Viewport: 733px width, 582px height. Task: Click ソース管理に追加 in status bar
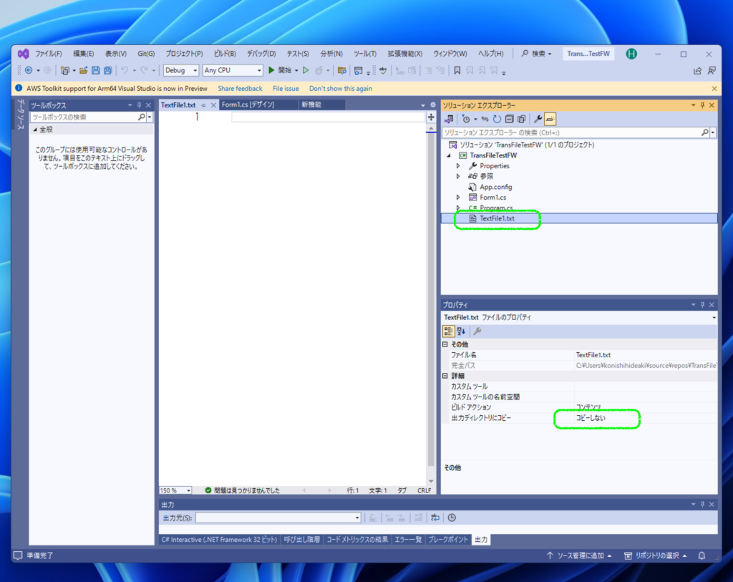(580, 556)
